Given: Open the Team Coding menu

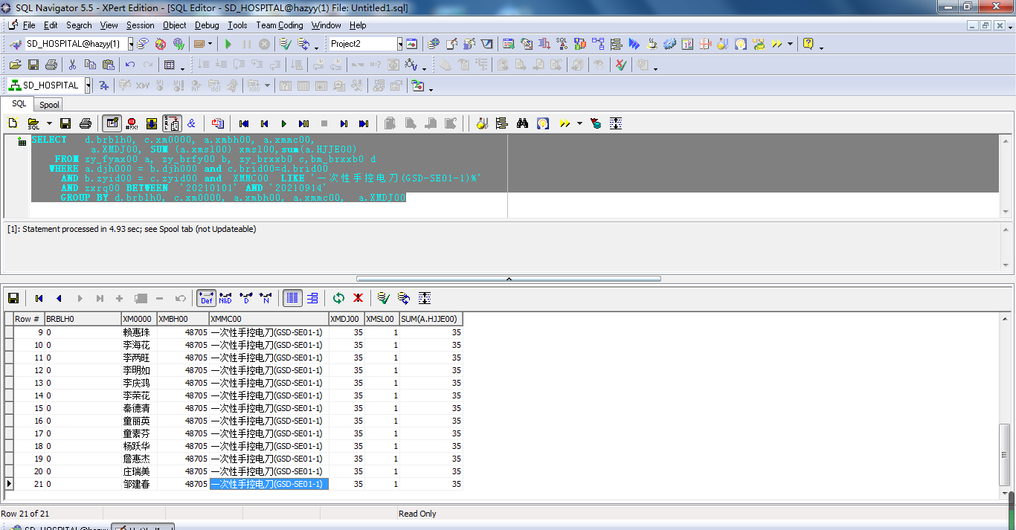Looking at the screenshot, I should click(x=279, y=25).
